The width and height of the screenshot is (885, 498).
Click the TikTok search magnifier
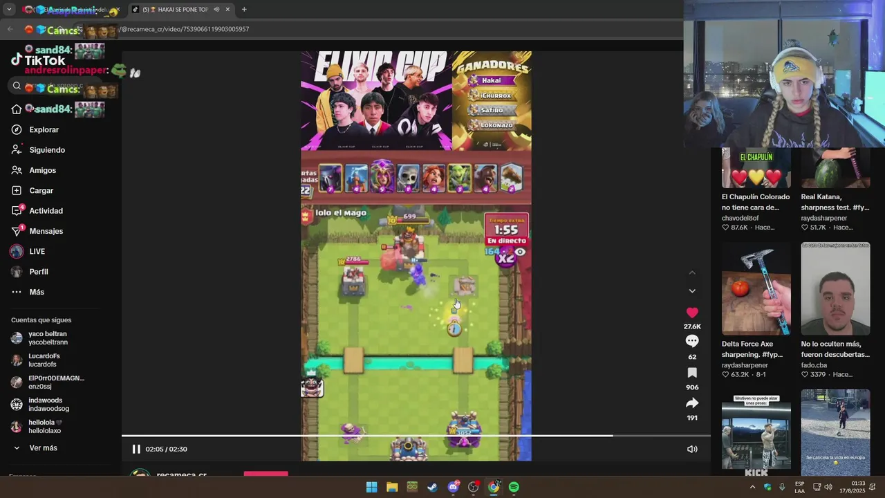(x=17, y=86)
